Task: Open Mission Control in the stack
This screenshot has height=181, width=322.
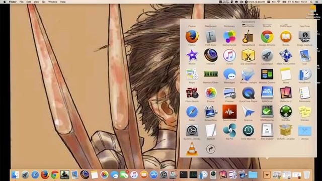Action: [267, 74]
